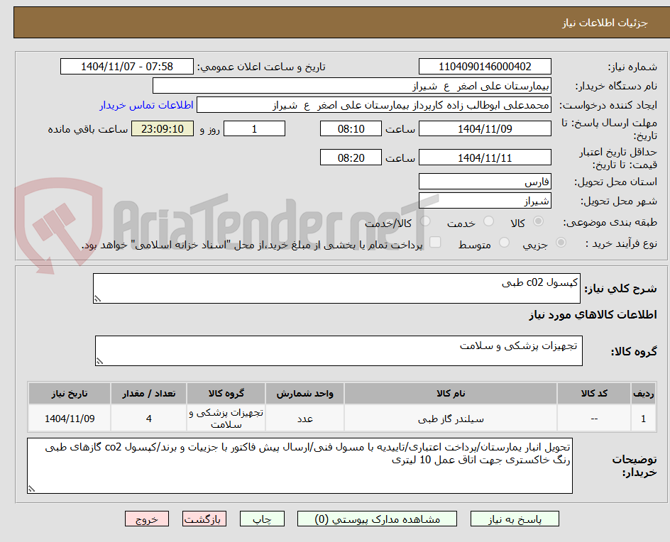Click the response deadline date 1404/11/09 field
Screen dimensions: 670x542
(485, 128)
